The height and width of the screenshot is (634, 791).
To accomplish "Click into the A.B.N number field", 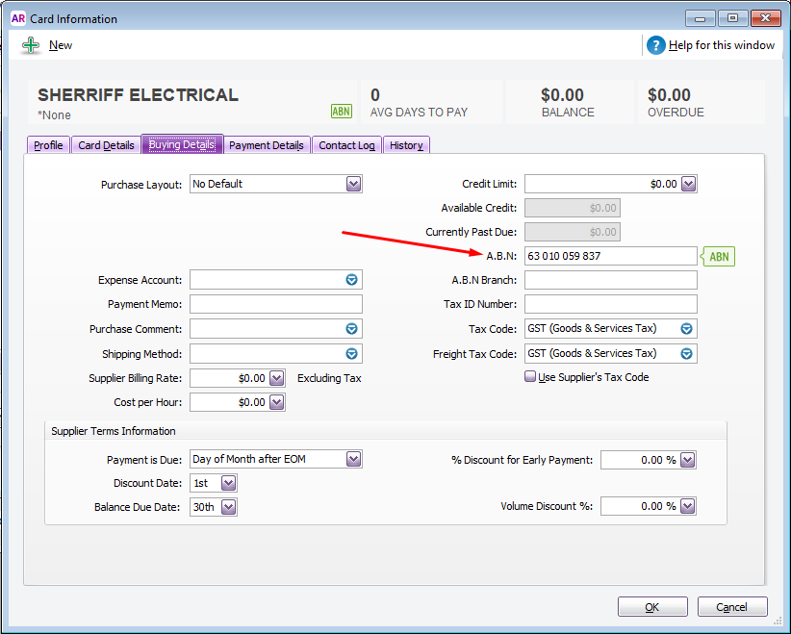I will click(x=611, y=256).
